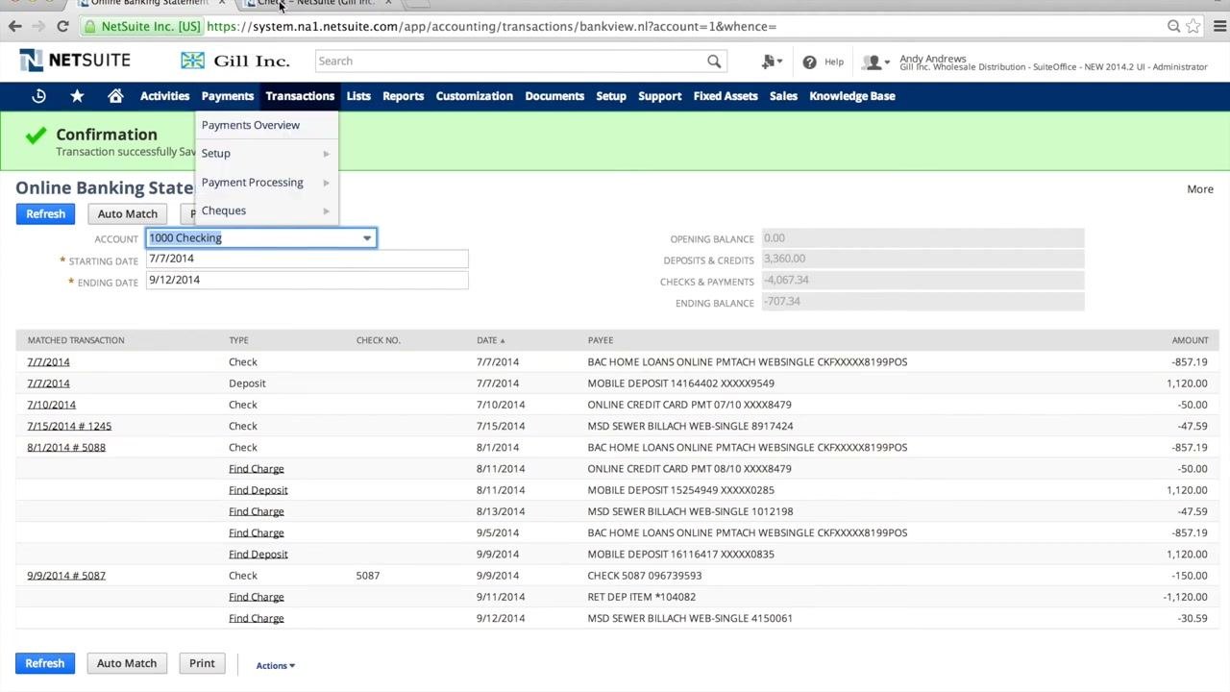
Task: Click the browser zoom magnifier icon in address bar
Action: 1173,26
